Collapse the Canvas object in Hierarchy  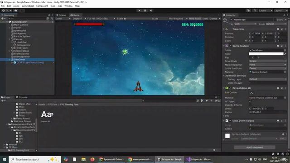coord(10,39)
